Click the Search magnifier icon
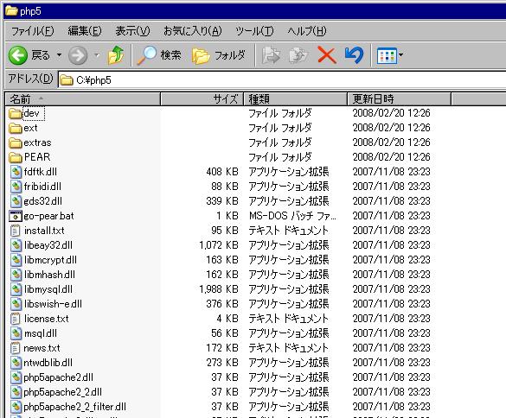506x418 pixels. 147,55
